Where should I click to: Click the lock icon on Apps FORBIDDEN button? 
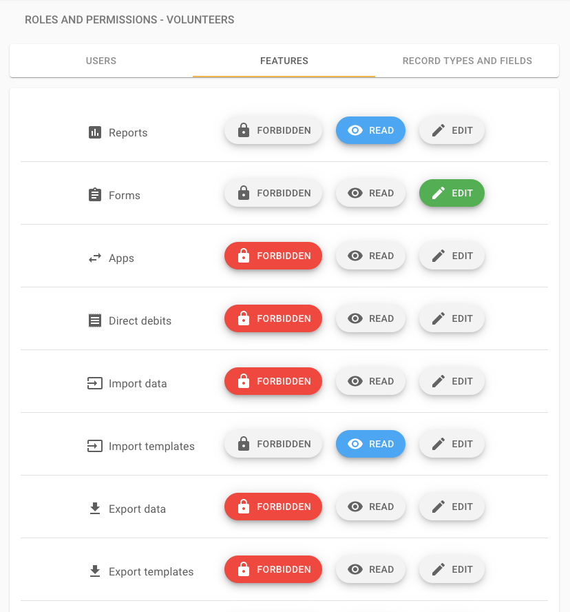[x=243, y=256]
